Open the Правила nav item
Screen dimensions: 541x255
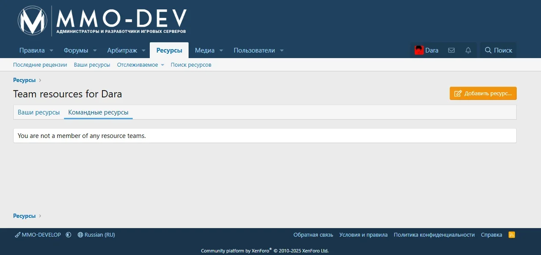32,50
